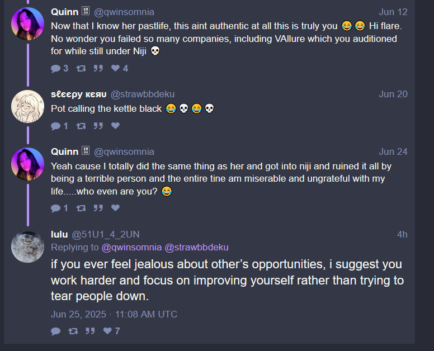Viewport: 434px width, 351px height.
Task: Like Quinn's Jun 24 post
Action: coord(115,208)
